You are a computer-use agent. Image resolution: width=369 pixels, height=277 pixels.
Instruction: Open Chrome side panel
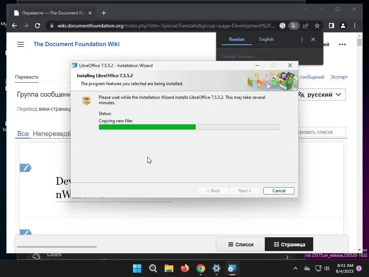click(332, 26)
